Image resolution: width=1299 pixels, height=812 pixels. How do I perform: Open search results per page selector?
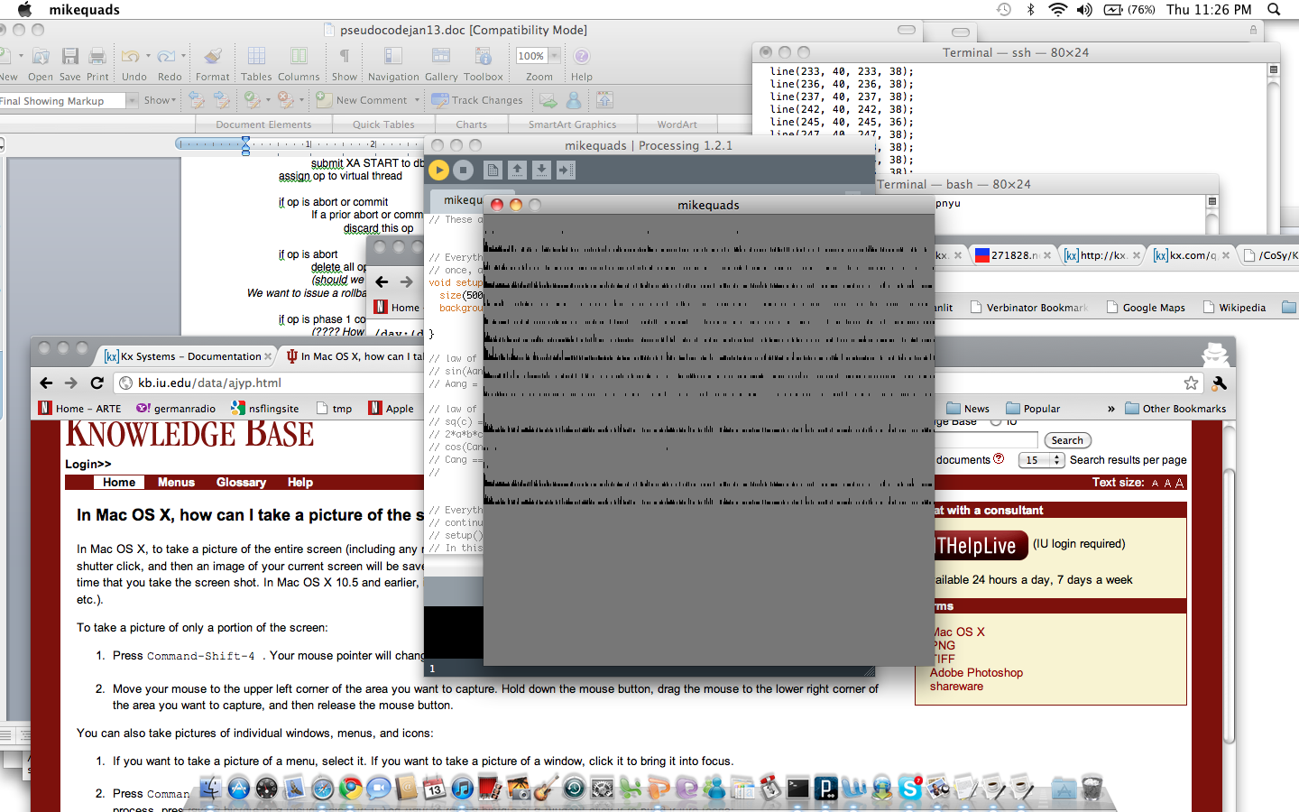(x=1041, y=460)
